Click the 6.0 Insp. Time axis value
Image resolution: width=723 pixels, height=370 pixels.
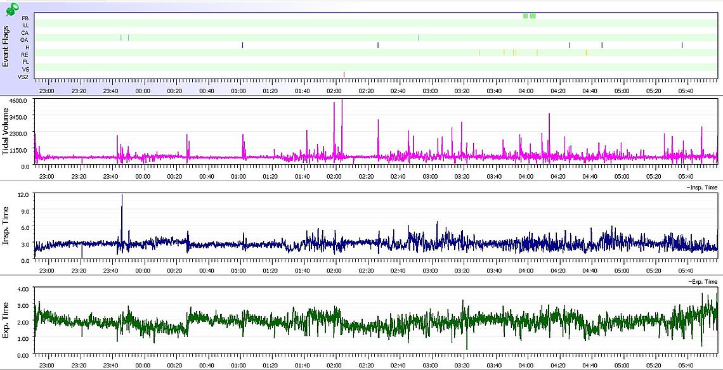(x=25, y=227)
